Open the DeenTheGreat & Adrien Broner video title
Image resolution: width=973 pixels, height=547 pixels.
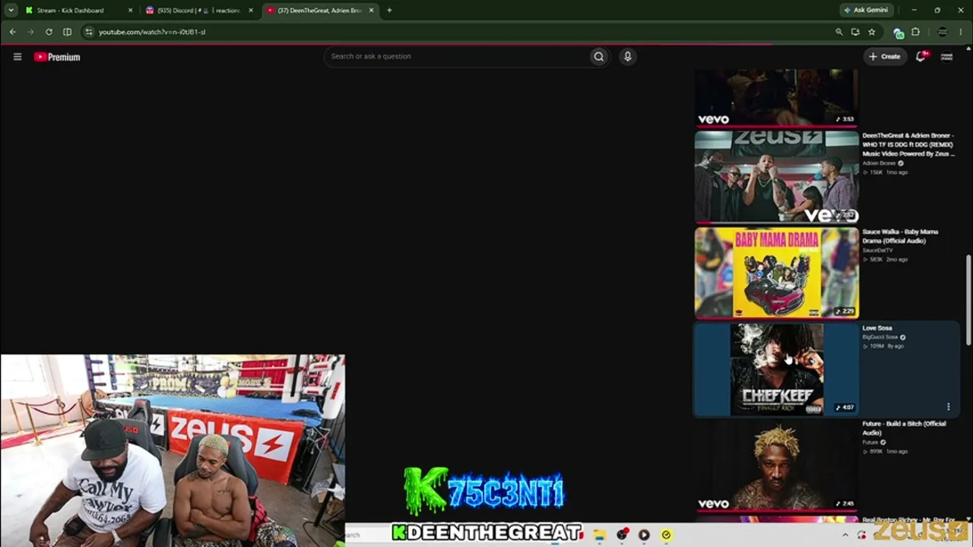pos(908,144)
